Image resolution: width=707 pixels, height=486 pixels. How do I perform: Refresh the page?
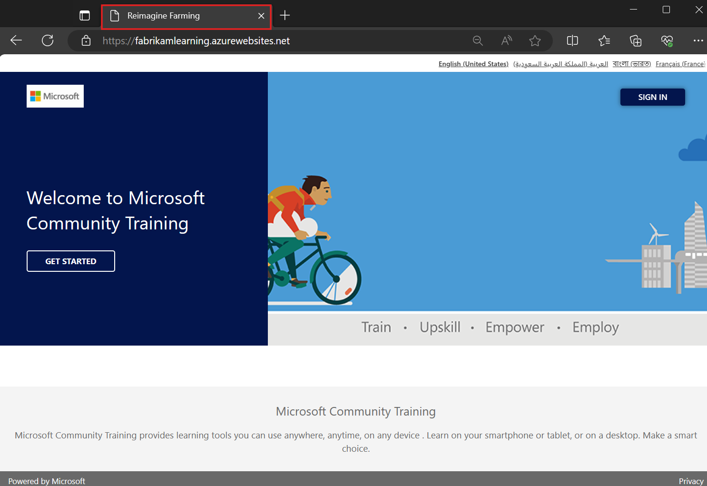click(48, 40)
